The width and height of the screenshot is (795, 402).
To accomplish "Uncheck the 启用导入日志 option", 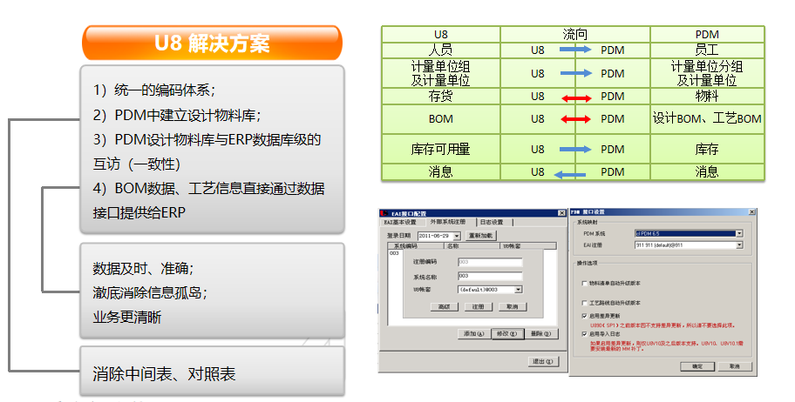I will coord(585,333).
